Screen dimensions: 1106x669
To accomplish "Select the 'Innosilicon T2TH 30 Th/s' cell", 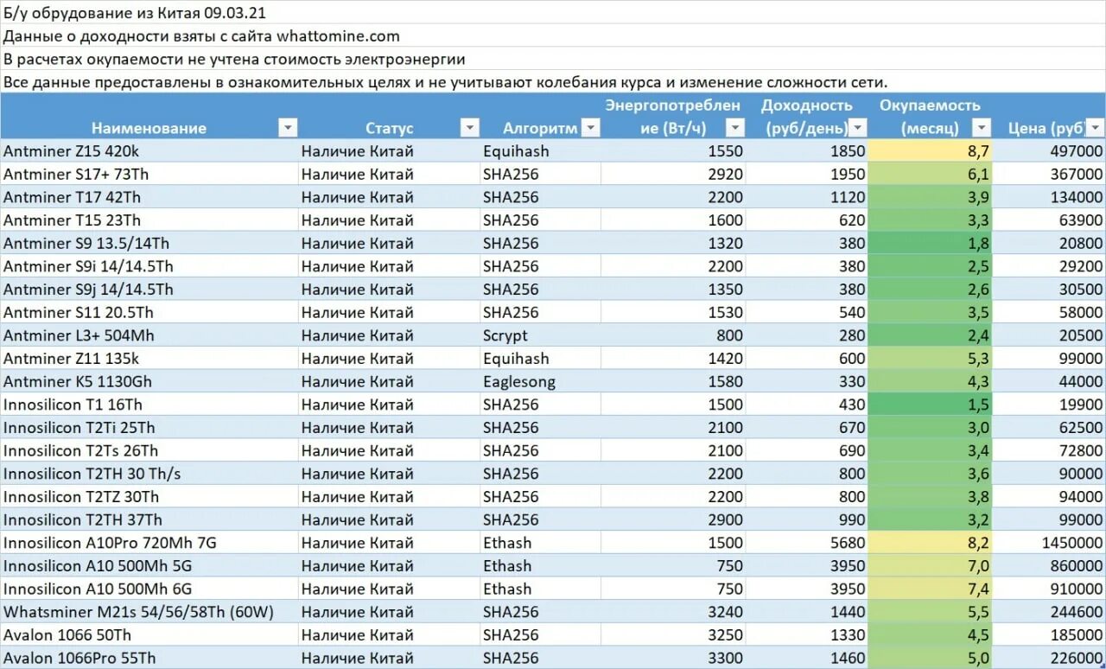I will pyautogui.click(x=149, y=474).
